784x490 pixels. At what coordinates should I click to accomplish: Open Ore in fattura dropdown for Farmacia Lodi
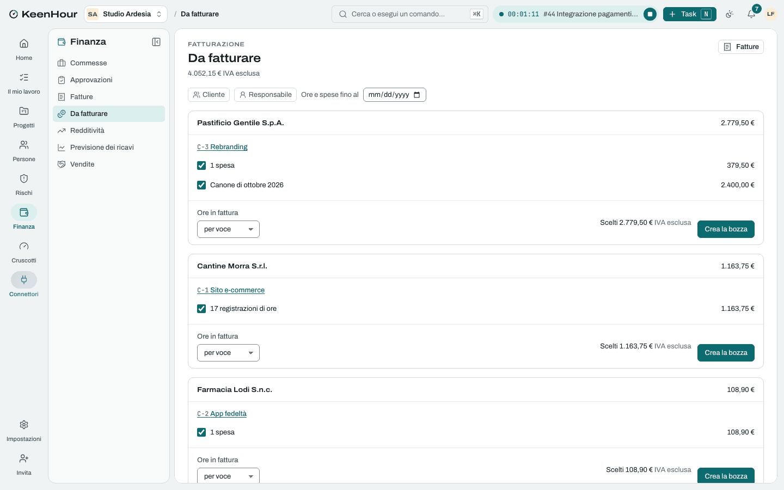pyautogui.click(x=228, y=475)
